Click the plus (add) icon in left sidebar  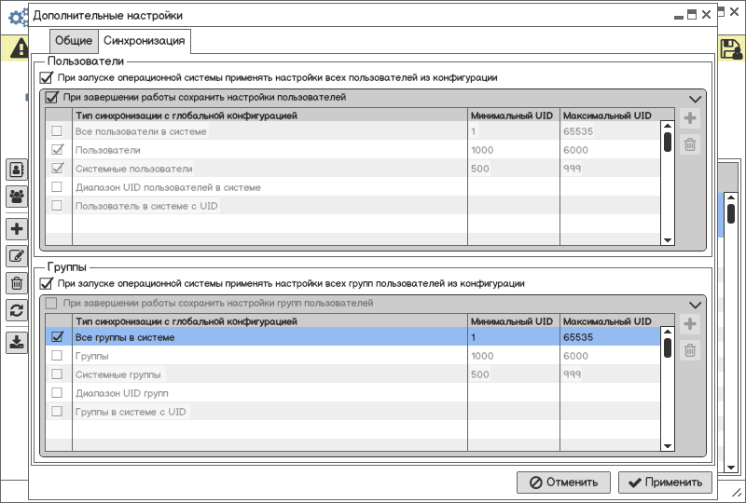(17, 229)
